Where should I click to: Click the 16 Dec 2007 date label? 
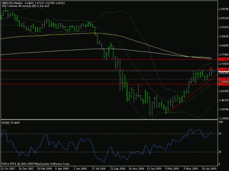click(26, 169)
